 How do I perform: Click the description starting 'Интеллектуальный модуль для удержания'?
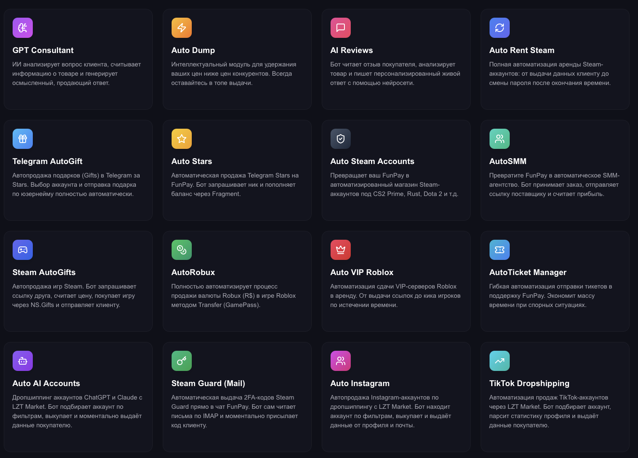[234, 74]
